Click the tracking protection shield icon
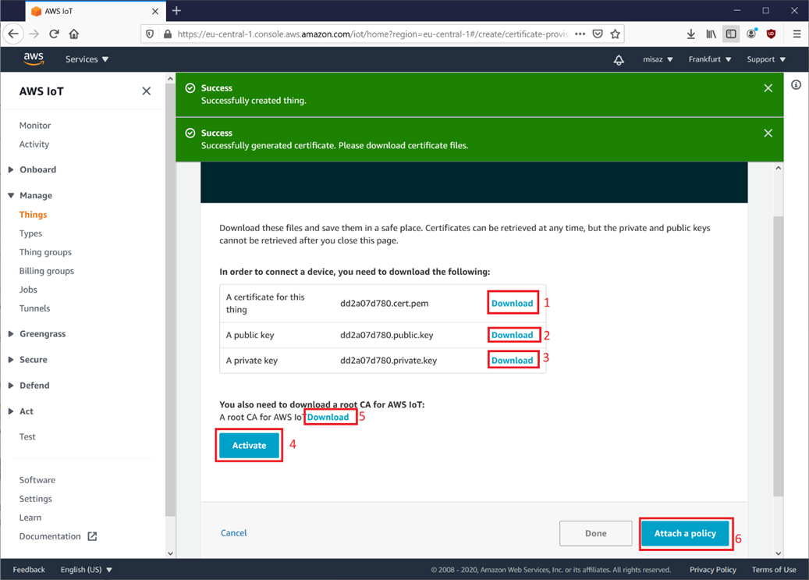Image resolution: width=809 pixels, height=580 pixels. [150, 34]
